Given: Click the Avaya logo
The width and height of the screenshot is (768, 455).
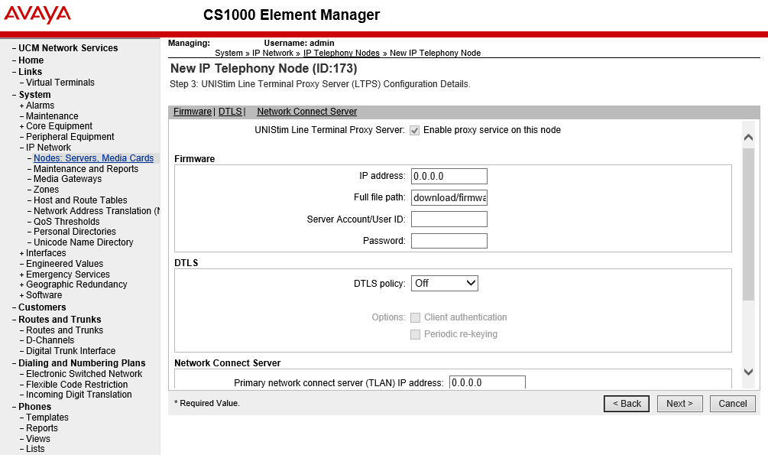Looking at the screenshot, I should tap(37, 15).
